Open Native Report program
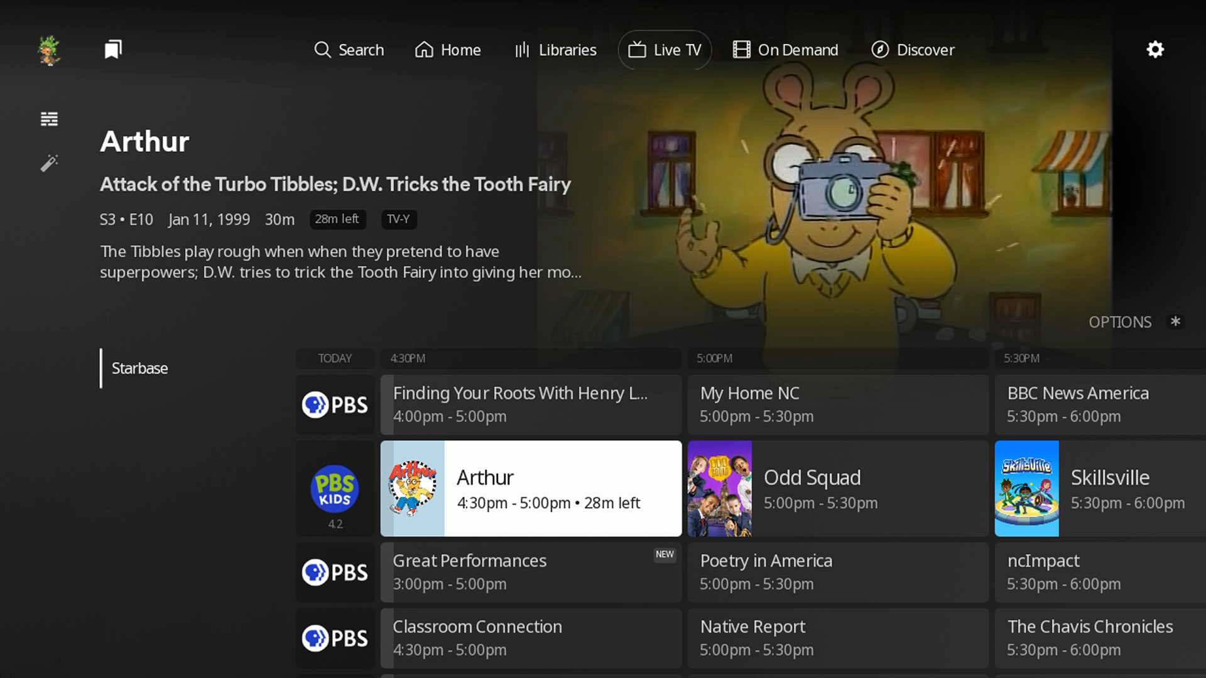This screenshot has width=1206, height=678. [x=839, y=638]
